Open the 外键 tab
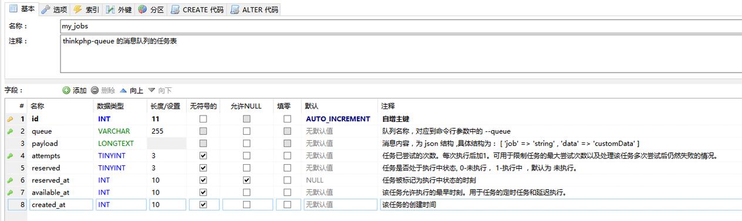Viewport: 742px width, 221px height. click(x=119, y=9)
